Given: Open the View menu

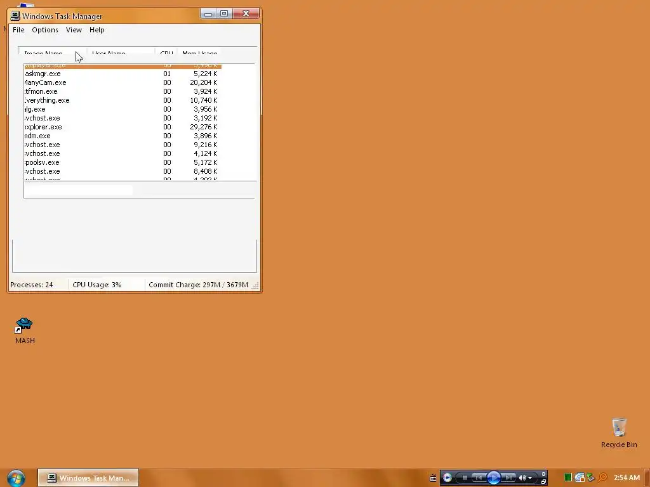Looking at the screenshot, I should 74,30.
